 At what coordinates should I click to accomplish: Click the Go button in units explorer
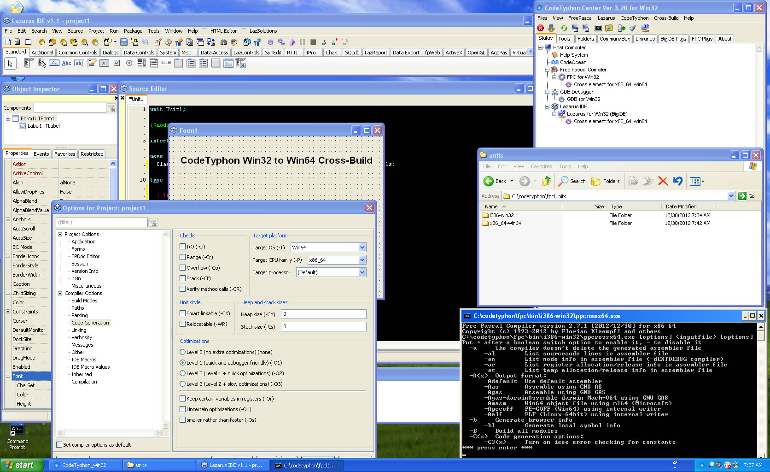click(747, 196)
